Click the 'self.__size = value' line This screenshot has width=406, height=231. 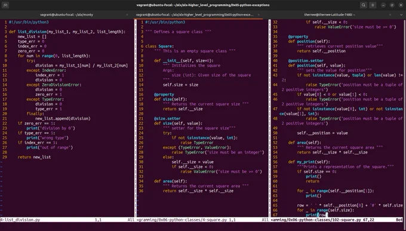[193, 162]
